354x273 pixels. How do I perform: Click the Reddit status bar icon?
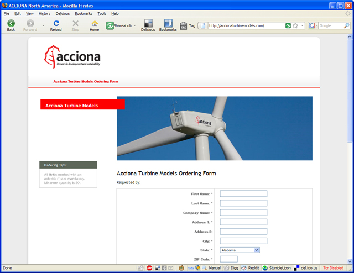pyautogui.click(x=250, y=268)
